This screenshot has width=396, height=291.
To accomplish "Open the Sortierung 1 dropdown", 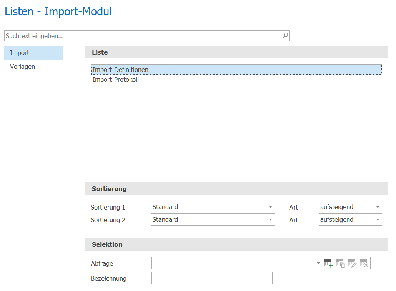I will coord(270,207).
